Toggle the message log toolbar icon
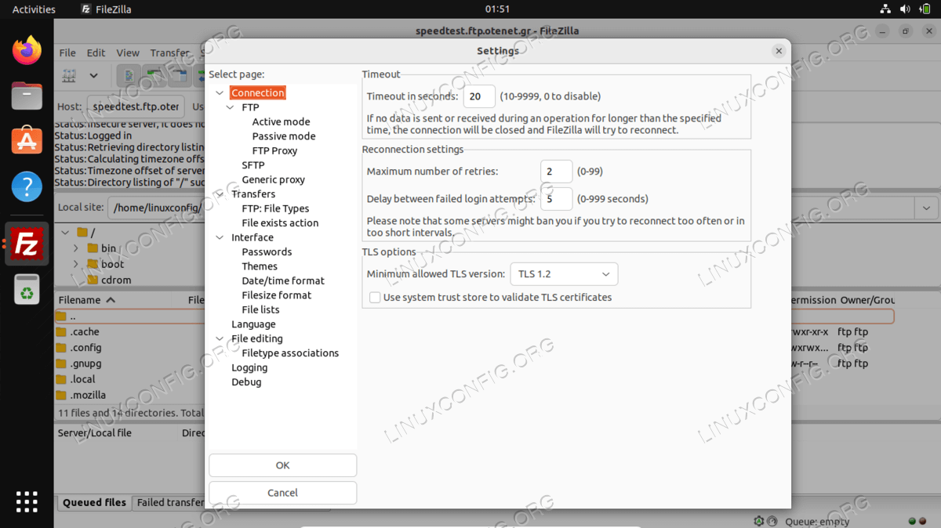Image resolution: width=941 pixels, height=528 pixels. (x=129, y=76)
